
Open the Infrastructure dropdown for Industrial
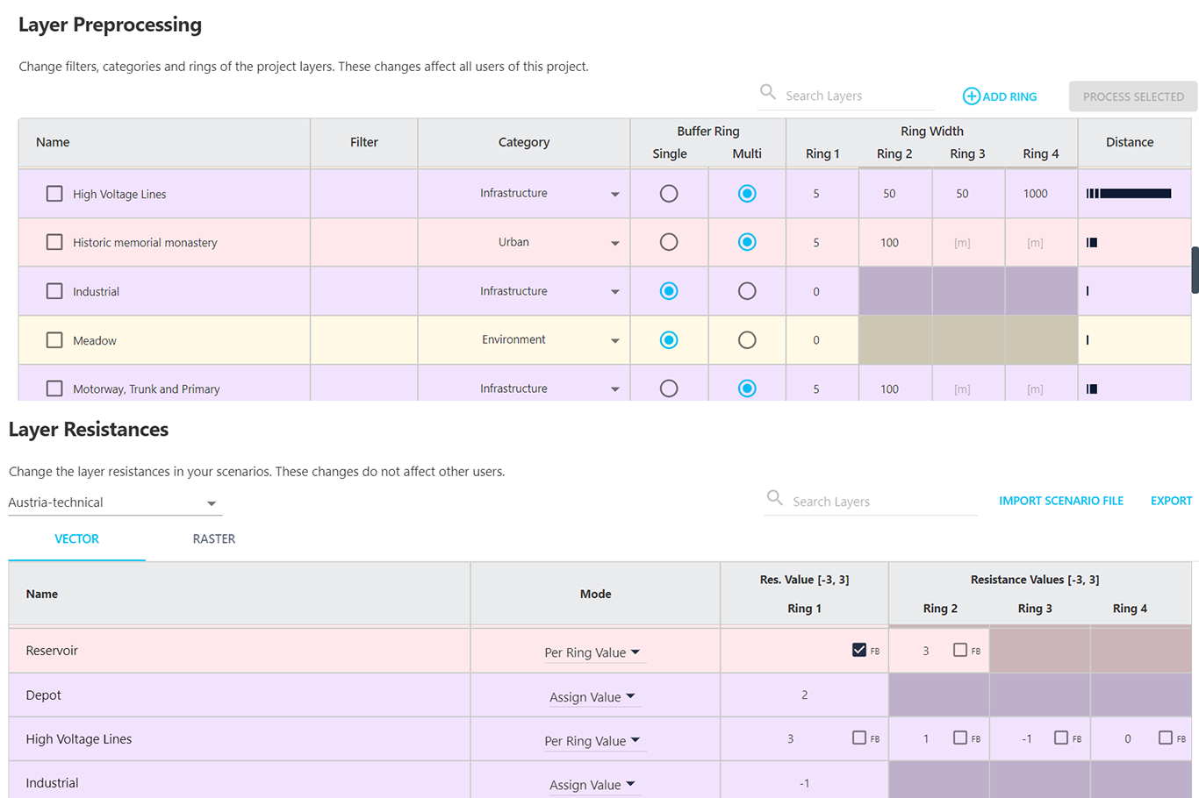[615, 291]
